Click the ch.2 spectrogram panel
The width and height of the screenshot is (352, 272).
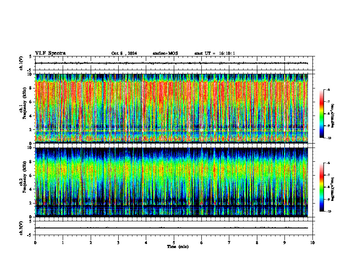(172, 182)
